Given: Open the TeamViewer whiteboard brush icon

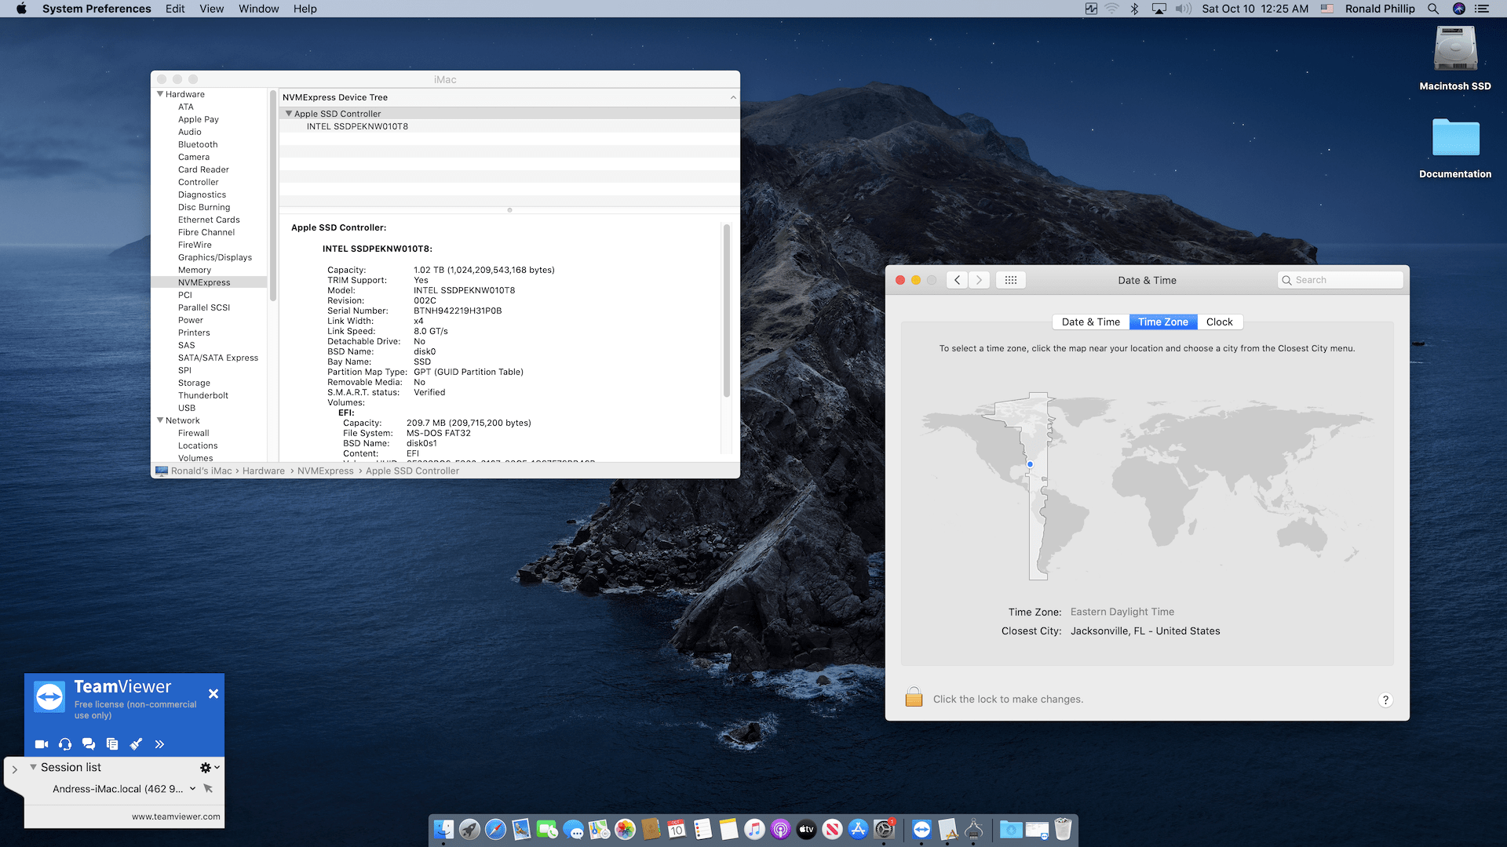Looking at the screenshot, I should tap(136, 744).
